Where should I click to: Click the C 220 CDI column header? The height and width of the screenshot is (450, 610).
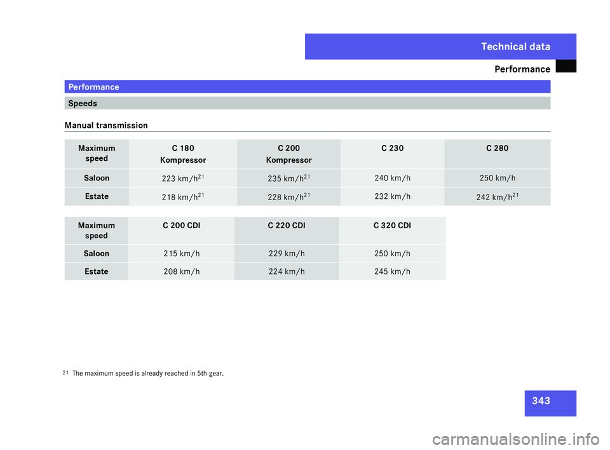click(x=287, y=231)
